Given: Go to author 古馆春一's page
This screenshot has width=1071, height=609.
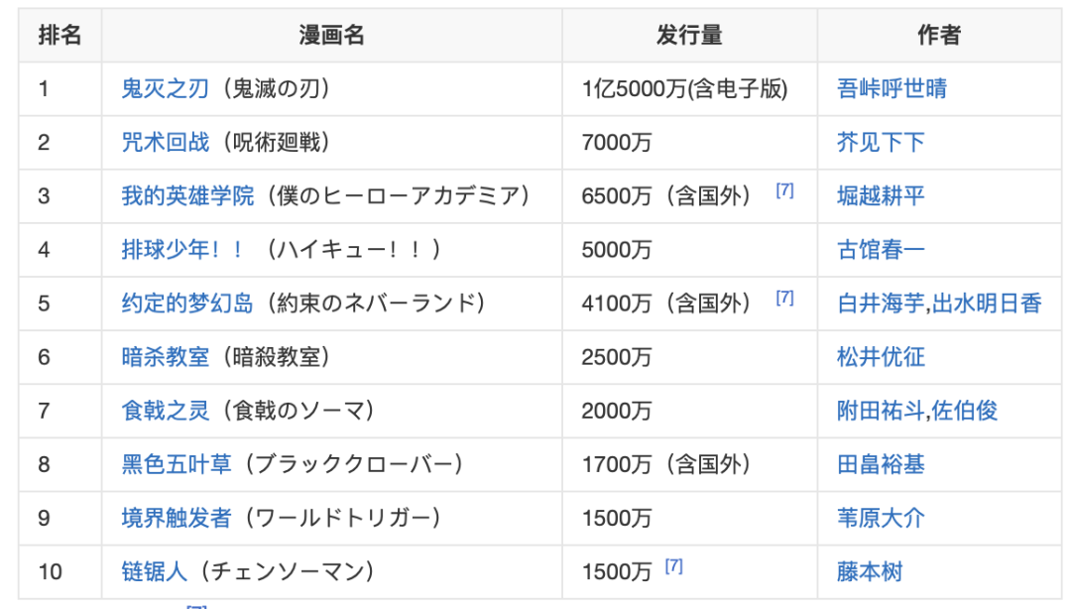Looking at the screenshot, I should click(x=881, y=250).
